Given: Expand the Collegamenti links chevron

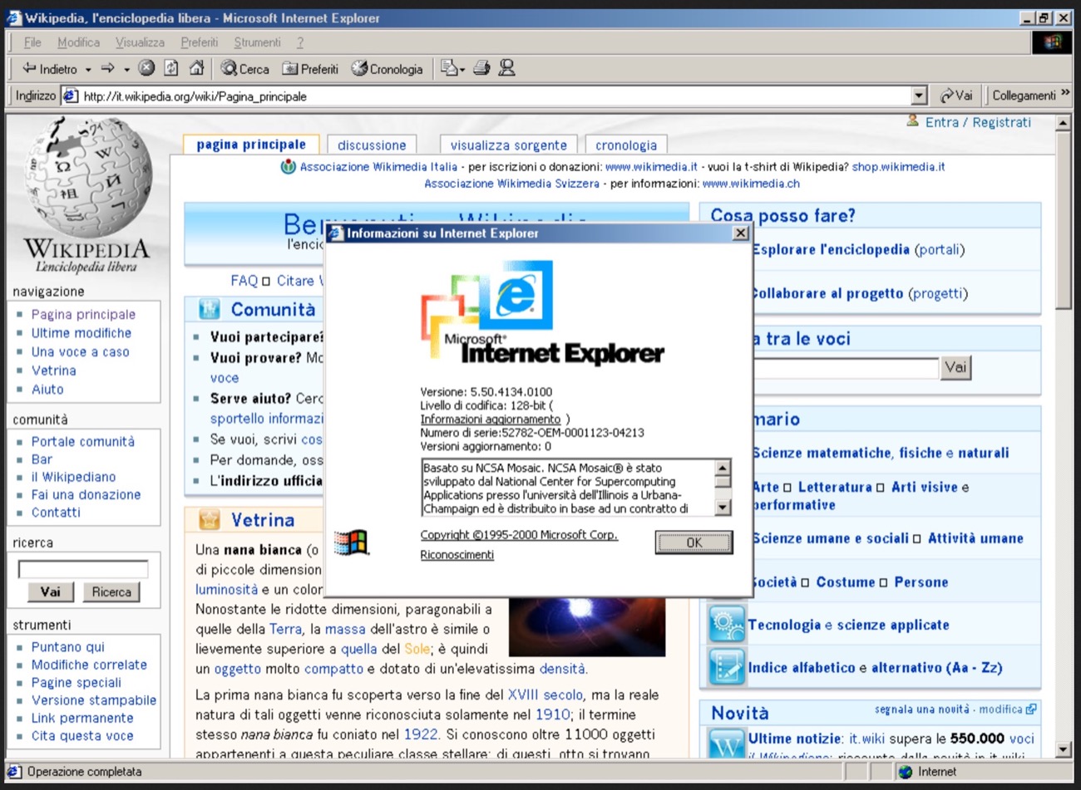Looking at the screenshot, I should (x=1065, y=94).
